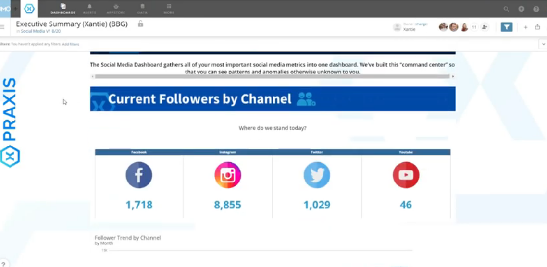The image size is (547, 267).
Task: Click the Add filters link
Action: (71, 44)
